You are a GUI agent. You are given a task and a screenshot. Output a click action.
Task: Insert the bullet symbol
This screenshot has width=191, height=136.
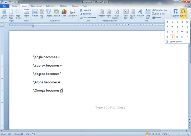(x=167, y=22)
